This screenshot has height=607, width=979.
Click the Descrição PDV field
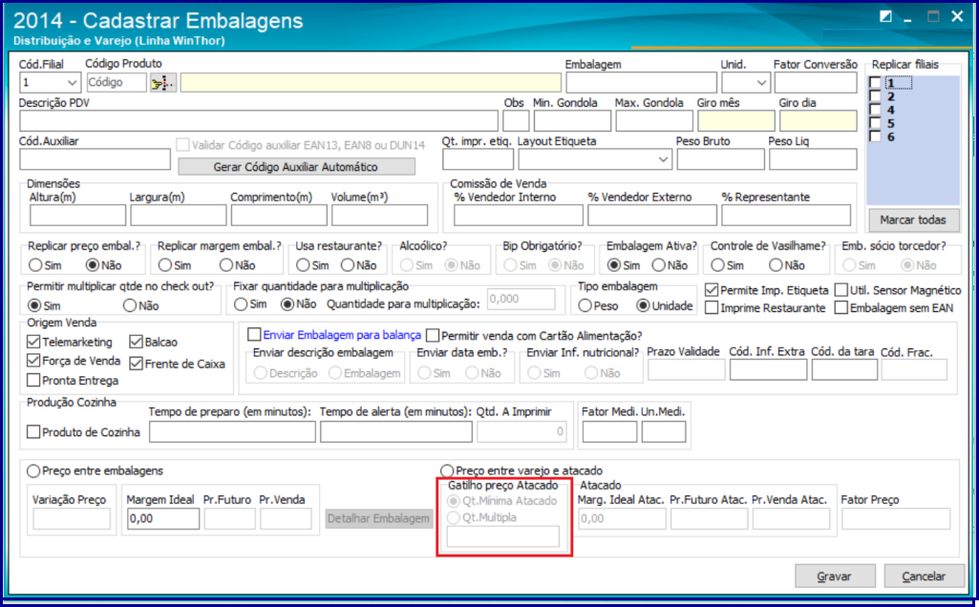[x=259, y=121]
